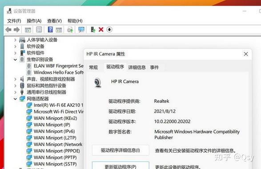Image resolution: width=261 pixels, height=169 pixels.
Task: Click the circled down arrow toolbar icon
Action: coord(109,30)
